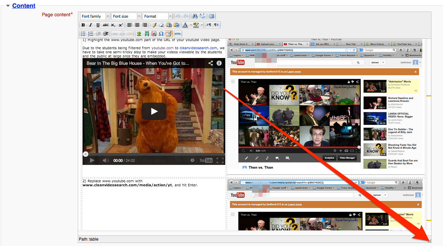This screenshot has height=246, width=443.
Task: Click the cleanup messy code brush icon
Action: click(154, 25)
